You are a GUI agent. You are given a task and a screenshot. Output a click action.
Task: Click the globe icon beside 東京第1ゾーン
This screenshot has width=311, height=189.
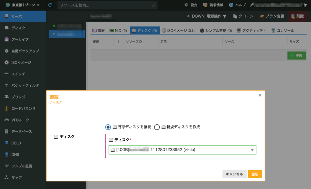click(x=8, y=5)
